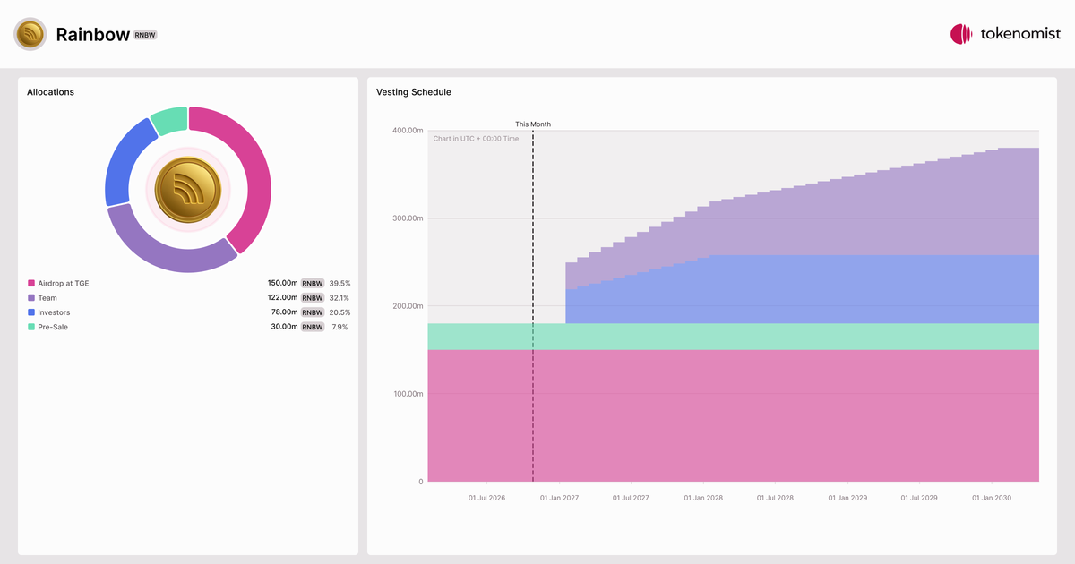The image size is (1075, 564).
Task: Click the 7.9% percentage
Action: [x=340, y=327]
